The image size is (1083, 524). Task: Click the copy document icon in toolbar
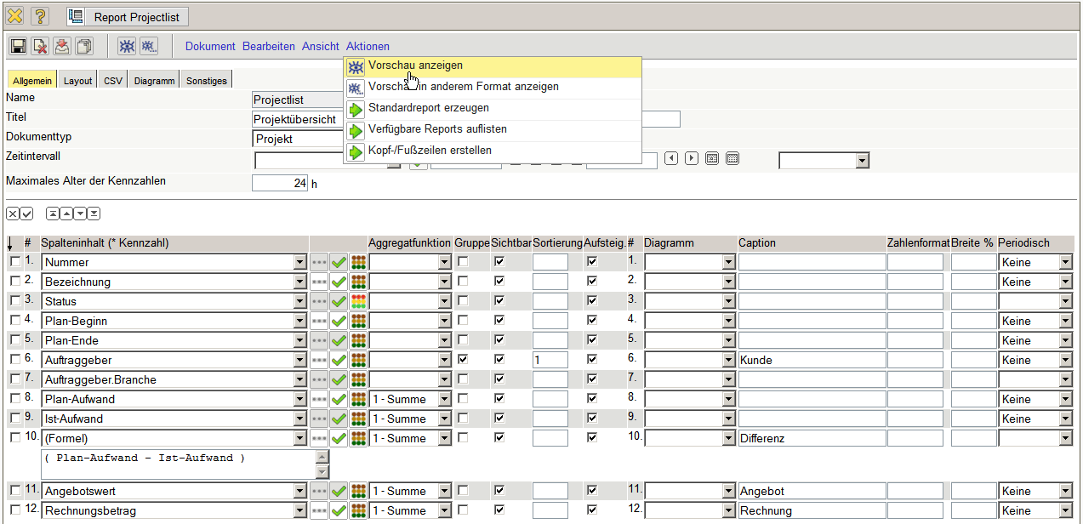84,47
